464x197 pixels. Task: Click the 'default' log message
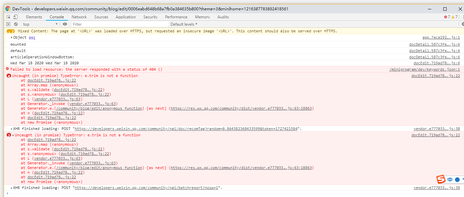(18, 51)
